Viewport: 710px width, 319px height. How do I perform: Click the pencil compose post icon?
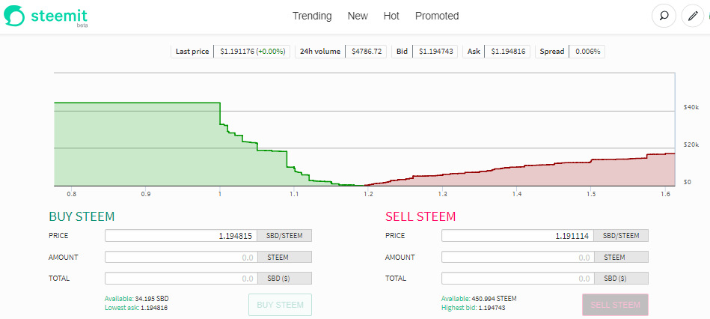pyautogui.click(x=693, y=16)
